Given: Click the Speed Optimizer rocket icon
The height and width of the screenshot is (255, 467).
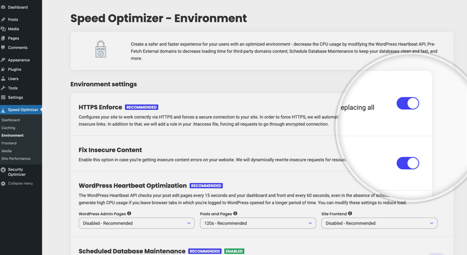Looking at the screenshot, I should click(3, 110).
